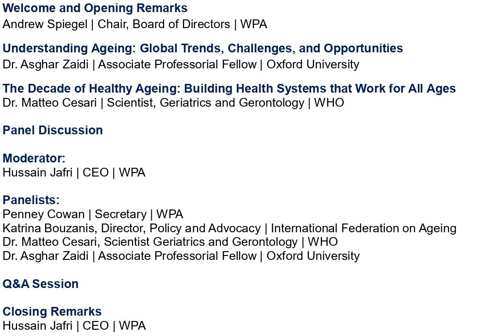Click the 'Understanding Ageing: Global Trends' heading
This screenshot has width=480, height=336.
[x=202, y=48]
